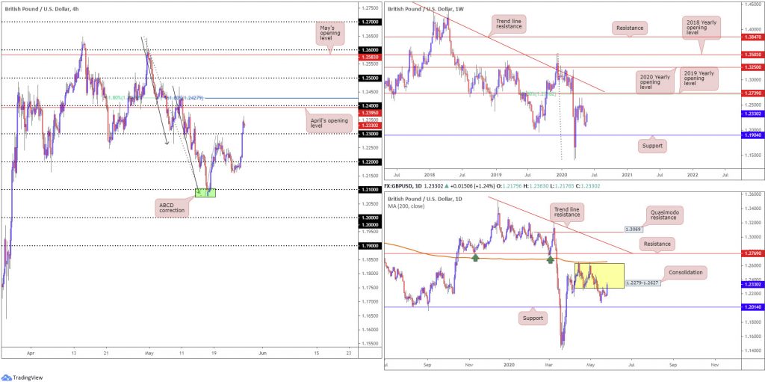
Task: Click the 1.2100 price level label
Action: pos(369,190)
